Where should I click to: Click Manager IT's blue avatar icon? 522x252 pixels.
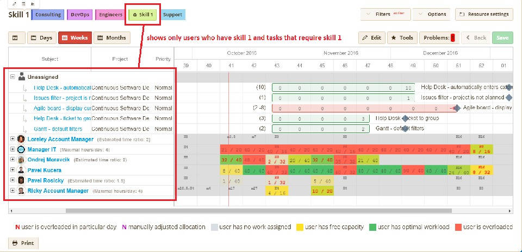(21, 149)
